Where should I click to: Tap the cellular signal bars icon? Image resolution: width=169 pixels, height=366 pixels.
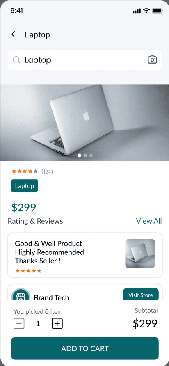(x=137, y=11)
